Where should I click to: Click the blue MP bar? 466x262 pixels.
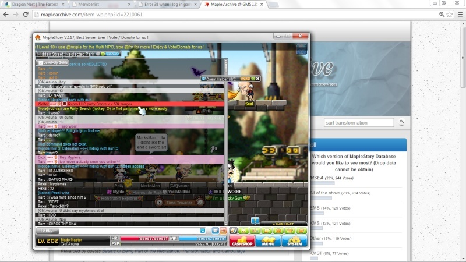click(x=203, y=239)
